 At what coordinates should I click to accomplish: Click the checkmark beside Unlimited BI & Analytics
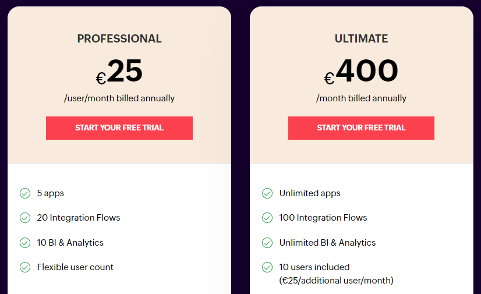[267, 243]
